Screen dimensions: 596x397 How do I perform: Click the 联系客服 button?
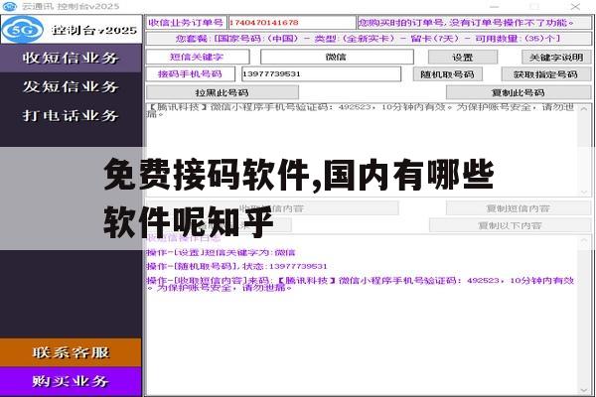71,352
